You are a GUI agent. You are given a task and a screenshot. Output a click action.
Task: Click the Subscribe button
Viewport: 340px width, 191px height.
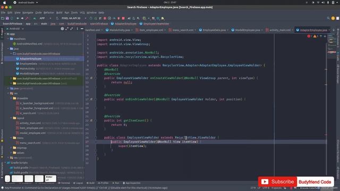277,181
